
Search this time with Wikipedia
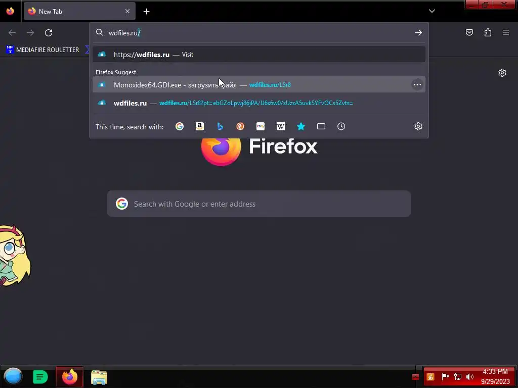click(x=280, y=126)
